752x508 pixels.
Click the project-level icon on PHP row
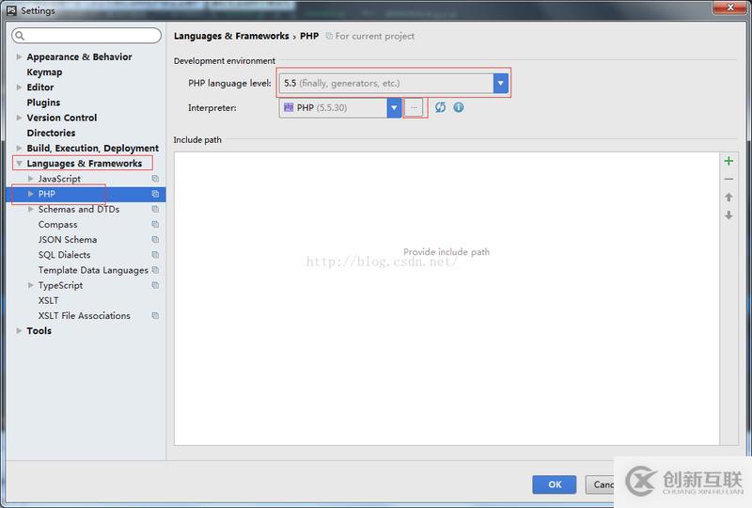click(155, 194)
